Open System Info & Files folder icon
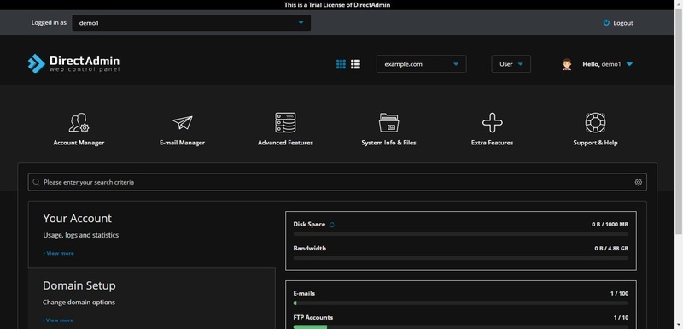 point(388,122)
